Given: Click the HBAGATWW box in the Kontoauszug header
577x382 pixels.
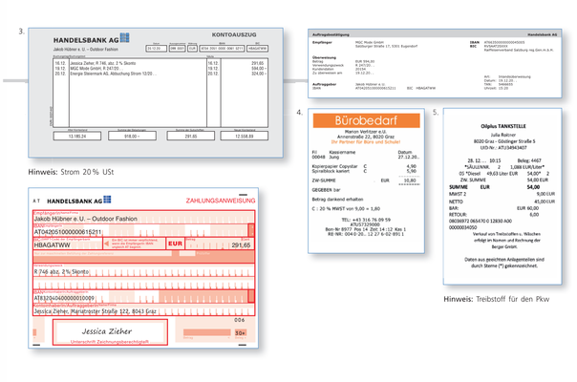Looking at the screenshot, I should [258, 48].
